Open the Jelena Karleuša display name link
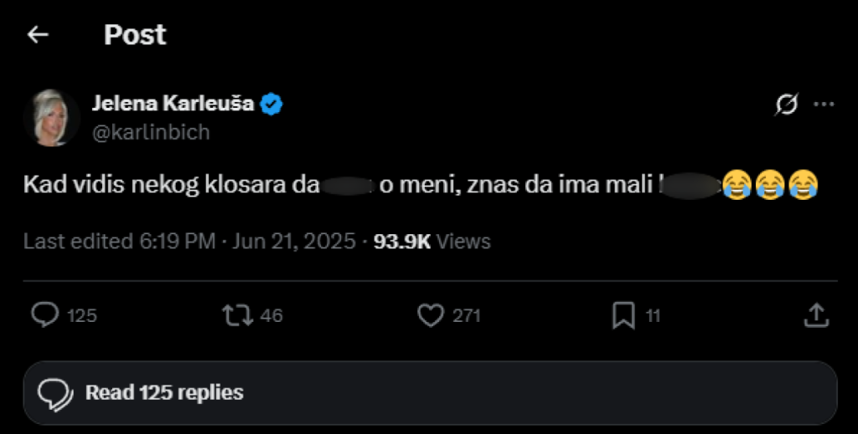This screenshot has height=434, width=858. [x=173, y=105]
